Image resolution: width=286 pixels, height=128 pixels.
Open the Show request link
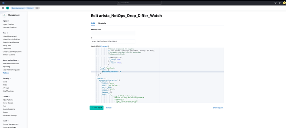(x=218, y=108)
